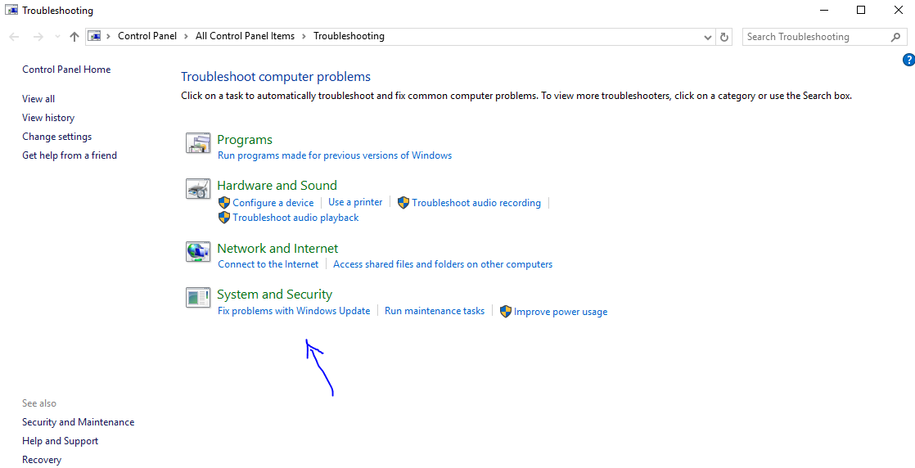Click Connect to the Internet link

click(x=268, y=264)
